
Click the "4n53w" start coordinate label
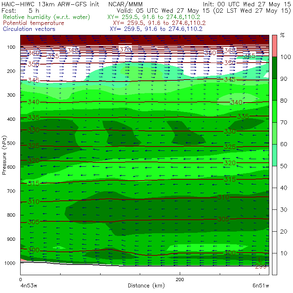click(29, 285)
